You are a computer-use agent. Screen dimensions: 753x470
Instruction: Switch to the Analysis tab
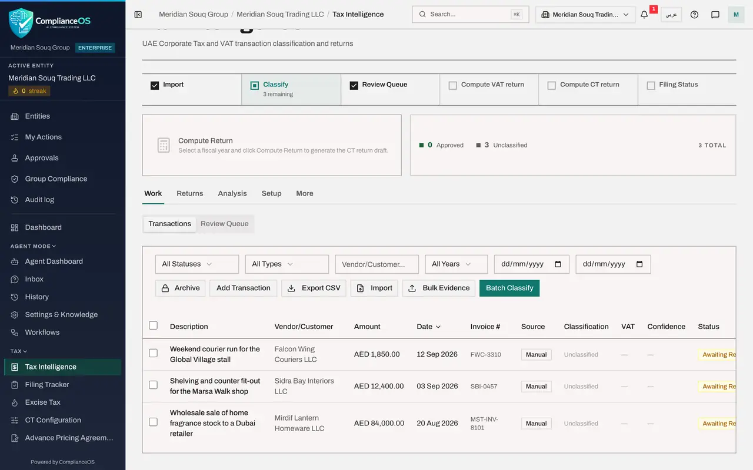232,193
